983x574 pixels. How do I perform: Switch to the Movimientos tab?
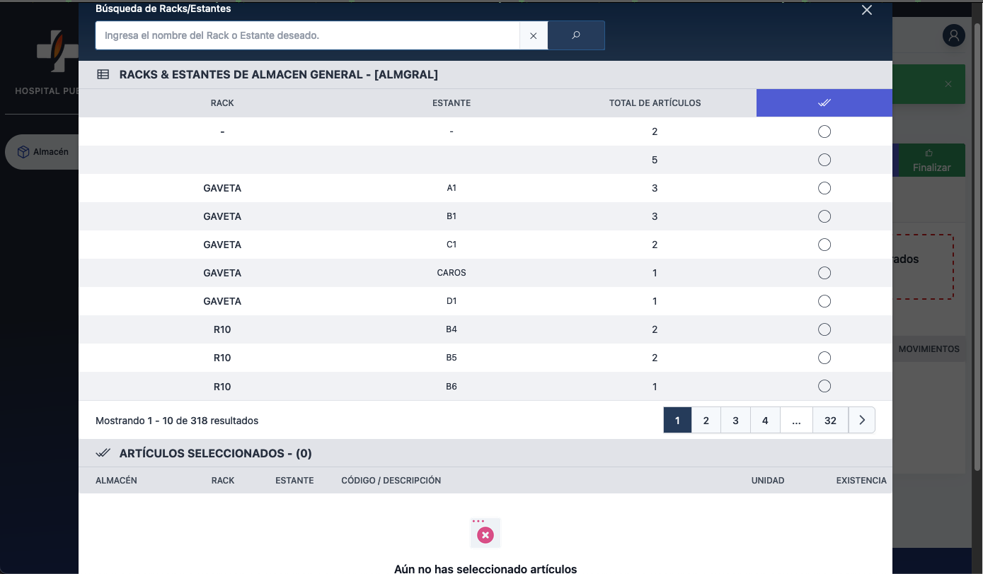(929, 349)
